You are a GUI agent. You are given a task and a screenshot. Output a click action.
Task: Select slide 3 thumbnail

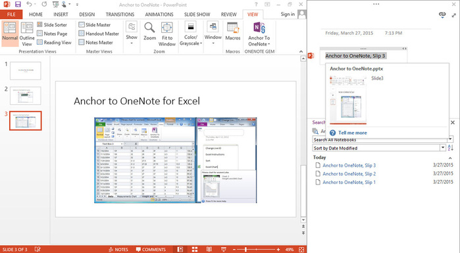pos(26,121)
